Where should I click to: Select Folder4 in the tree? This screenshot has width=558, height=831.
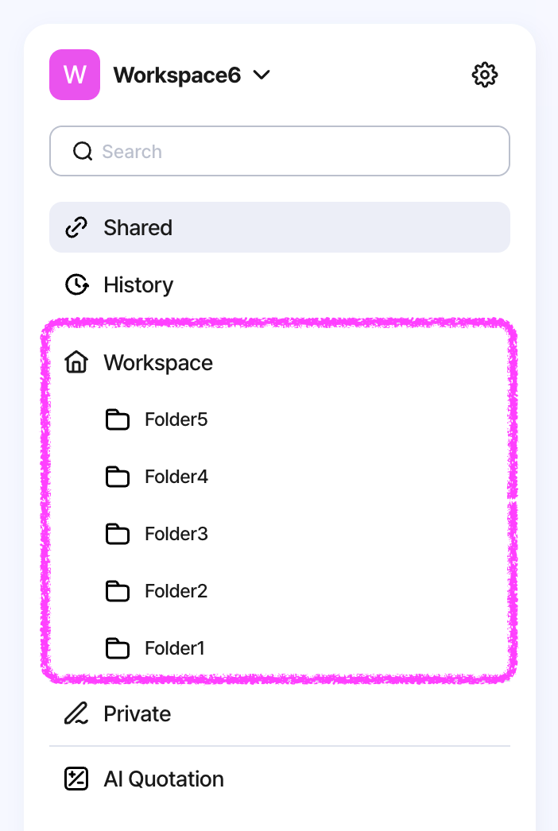click(280, 477)
